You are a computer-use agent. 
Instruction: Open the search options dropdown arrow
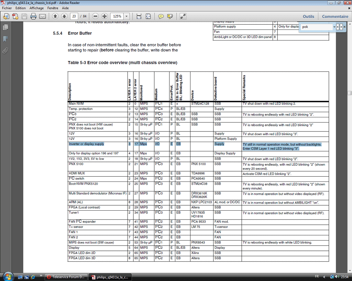pos(334,27)
